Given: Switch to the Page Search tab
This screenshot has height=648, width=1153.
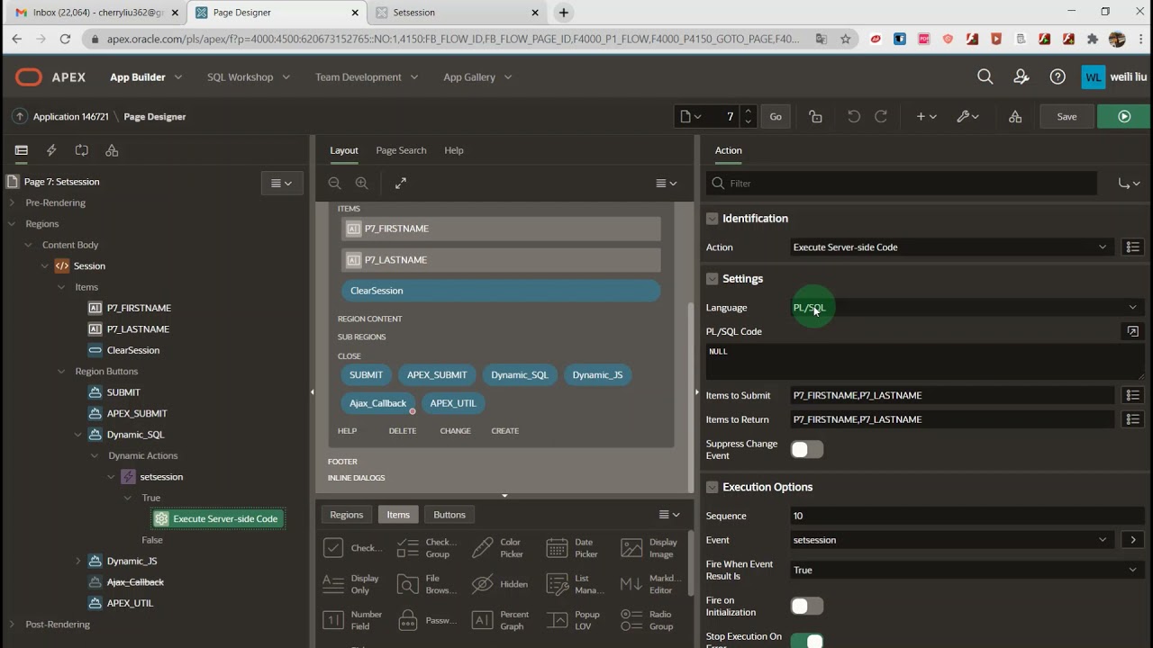Looking at the screenshot, I should (x=401, y=150).
